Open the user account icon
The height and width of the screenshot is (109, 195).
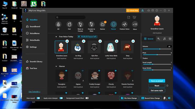pyautogui.click(x=143, y=11)
